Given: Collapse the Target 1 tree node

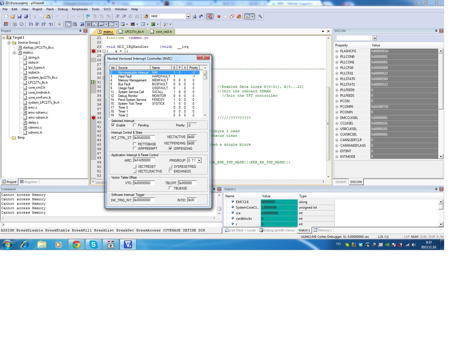Looking at the screenshot, I should (x=4, y=38).
